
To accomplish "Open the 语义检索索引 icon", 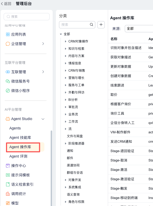I will click(x=8, y=184).
